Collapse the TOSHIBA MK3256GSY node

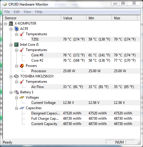pos(11,77)
